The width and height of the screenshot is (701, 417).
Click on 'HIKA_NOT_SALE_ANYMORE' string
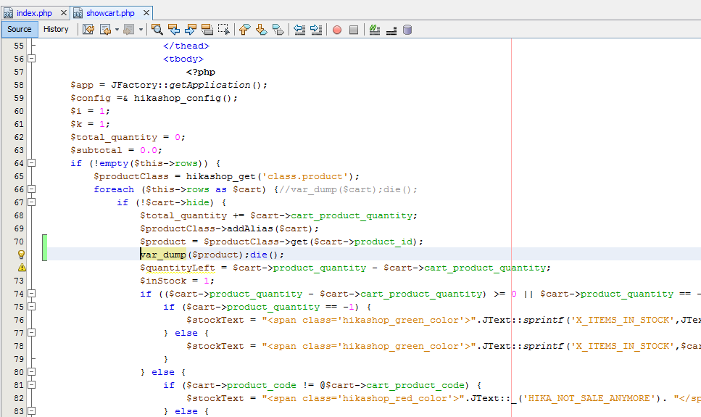[589, 398]
